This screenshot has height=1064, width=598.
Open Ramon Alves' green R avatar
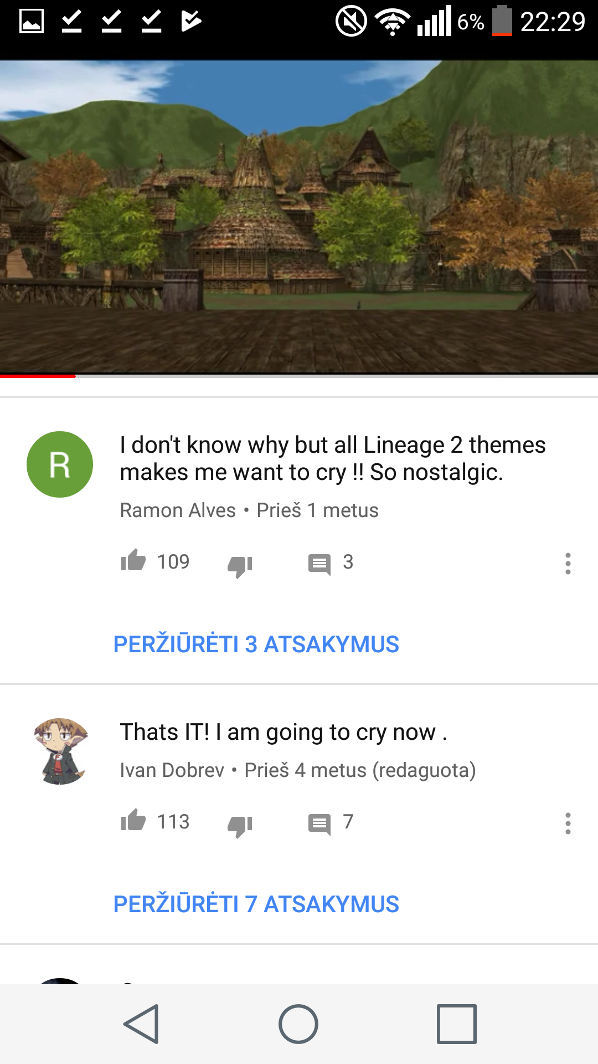[60, 464]
